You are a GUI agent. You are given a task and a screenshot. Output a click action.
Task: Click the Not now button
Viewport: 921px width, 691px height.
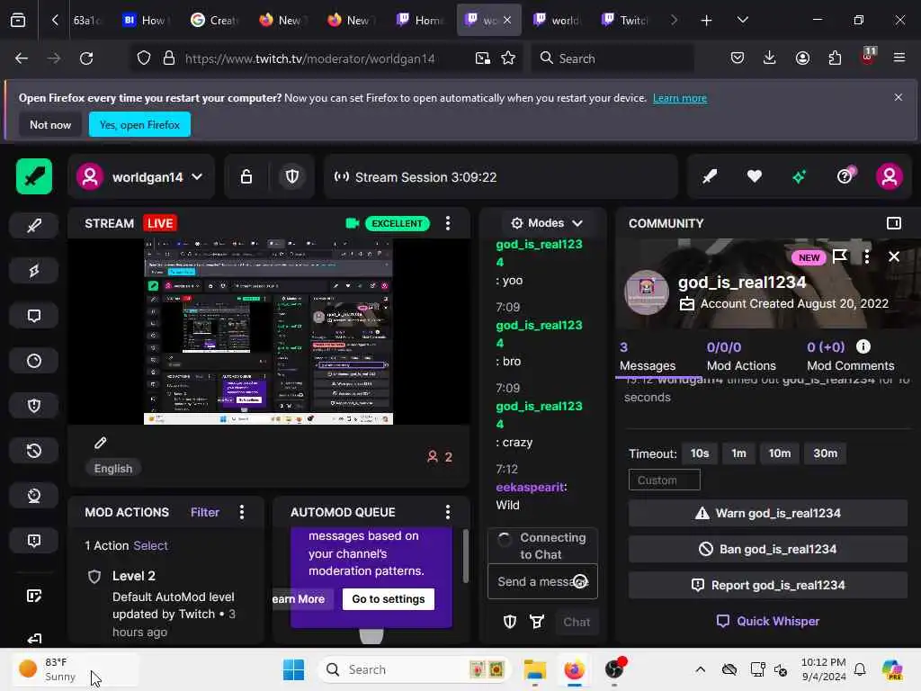tap(50, 124)
